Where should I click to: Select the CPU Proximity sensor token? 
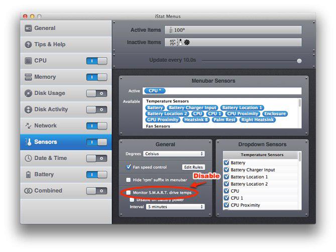(243, 113)
